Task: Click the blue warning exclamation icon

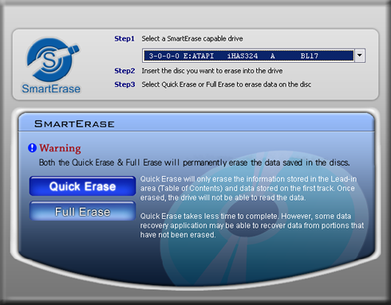Action: point(32,148)
